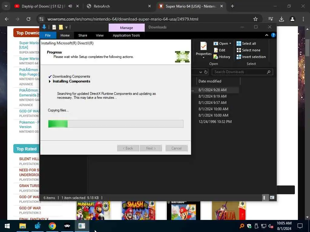Switch to the details view icon in the status bar
Screen dimensions: 310x232
265,198
